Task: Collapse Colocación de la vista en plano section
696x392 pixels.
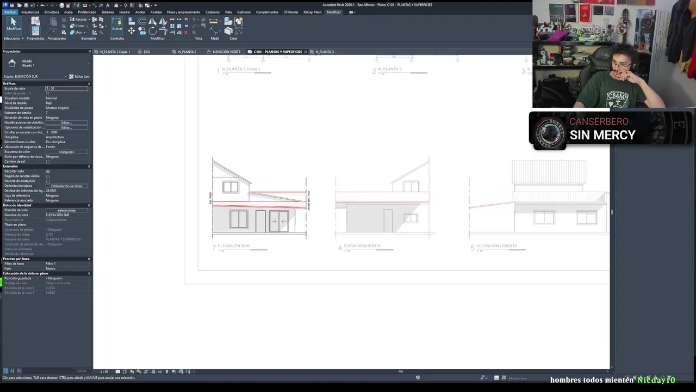Action: click(x=89, y=273)
